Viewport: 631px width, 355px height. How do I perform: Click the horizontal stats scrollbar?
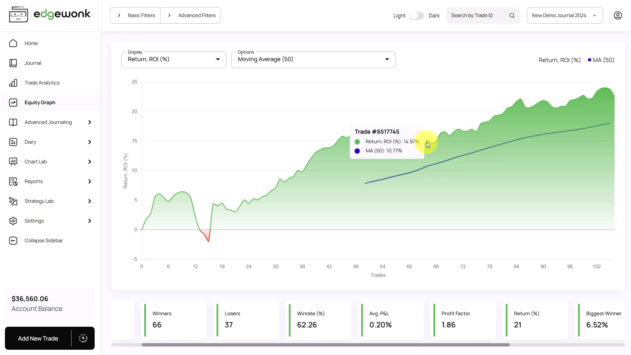(x=325, y=345)
